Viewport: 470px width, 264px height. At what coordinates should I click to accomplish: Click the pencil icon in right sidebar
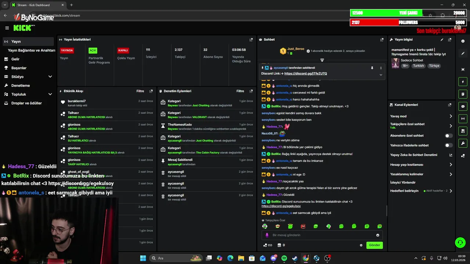click(x=463, y=54)
